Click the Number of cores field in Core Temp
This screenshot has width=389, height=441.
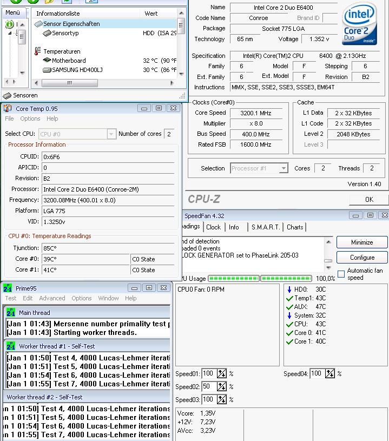click(169, 134)
